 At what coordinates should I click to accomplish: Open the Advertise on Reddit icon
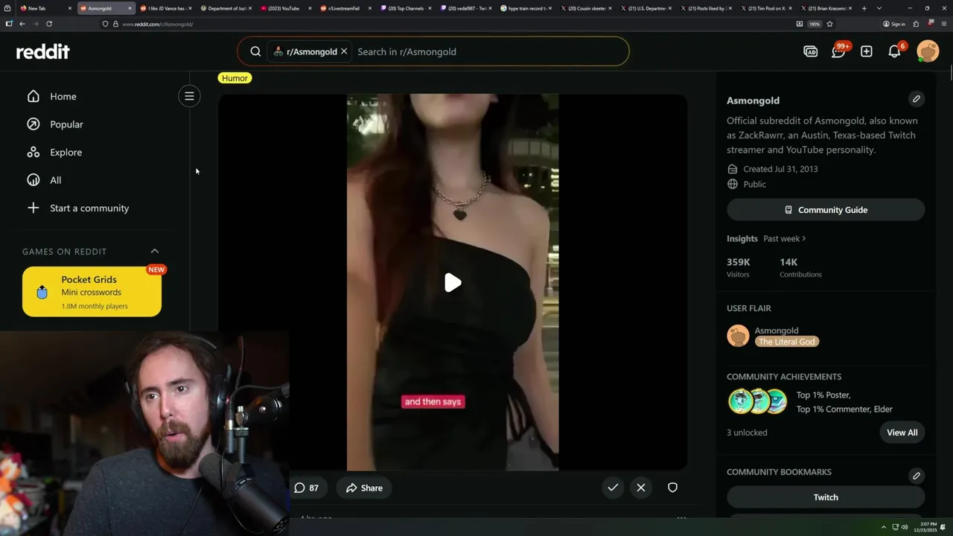(811, 51)
